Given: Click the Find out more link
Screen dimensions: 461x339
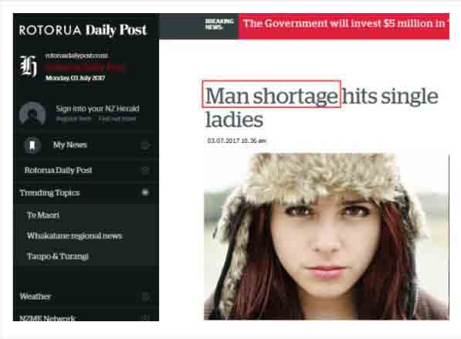Looking at the screenshot, I should tap(117, 119).
